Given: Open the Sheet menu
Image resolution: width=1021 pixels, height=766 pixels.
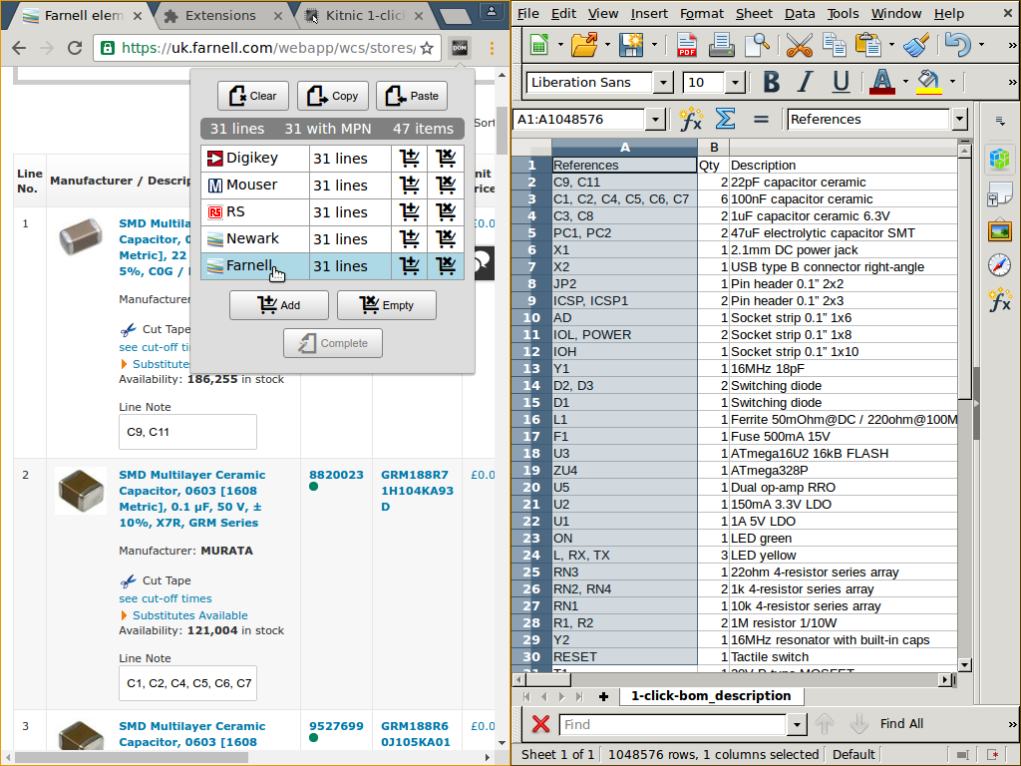Looking at the screenshot, I should pyautogui.click(x=754, y=13).
